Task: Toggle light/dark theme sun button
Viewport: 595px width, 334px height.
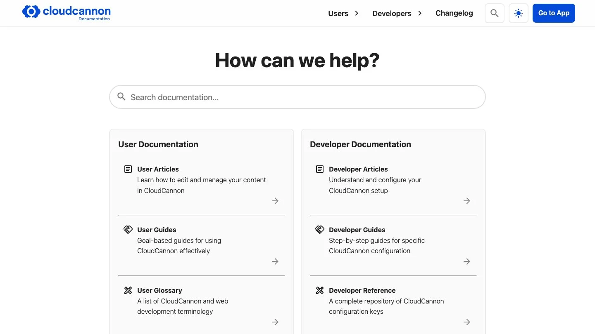Action: pos(519,13)
